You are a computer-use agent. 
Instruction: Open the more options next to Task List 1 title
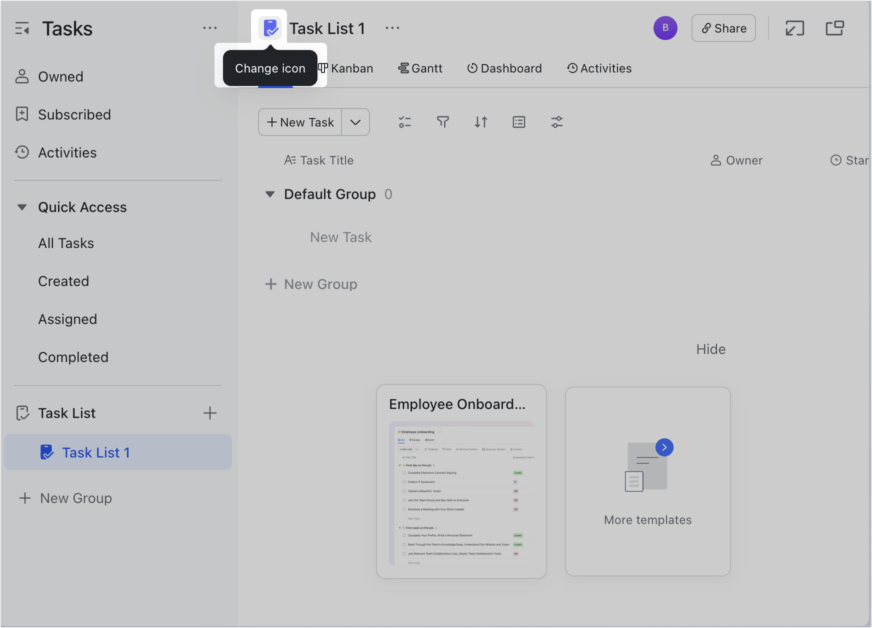(392, 28)
